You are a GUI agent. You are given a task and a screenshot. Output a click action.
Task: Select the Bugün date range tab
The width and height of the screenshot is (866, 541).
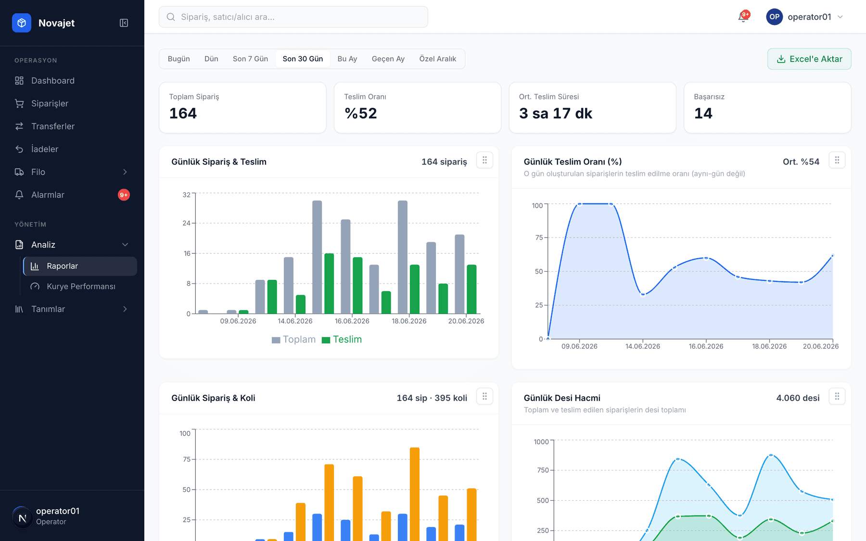click(x=179, y=59)
